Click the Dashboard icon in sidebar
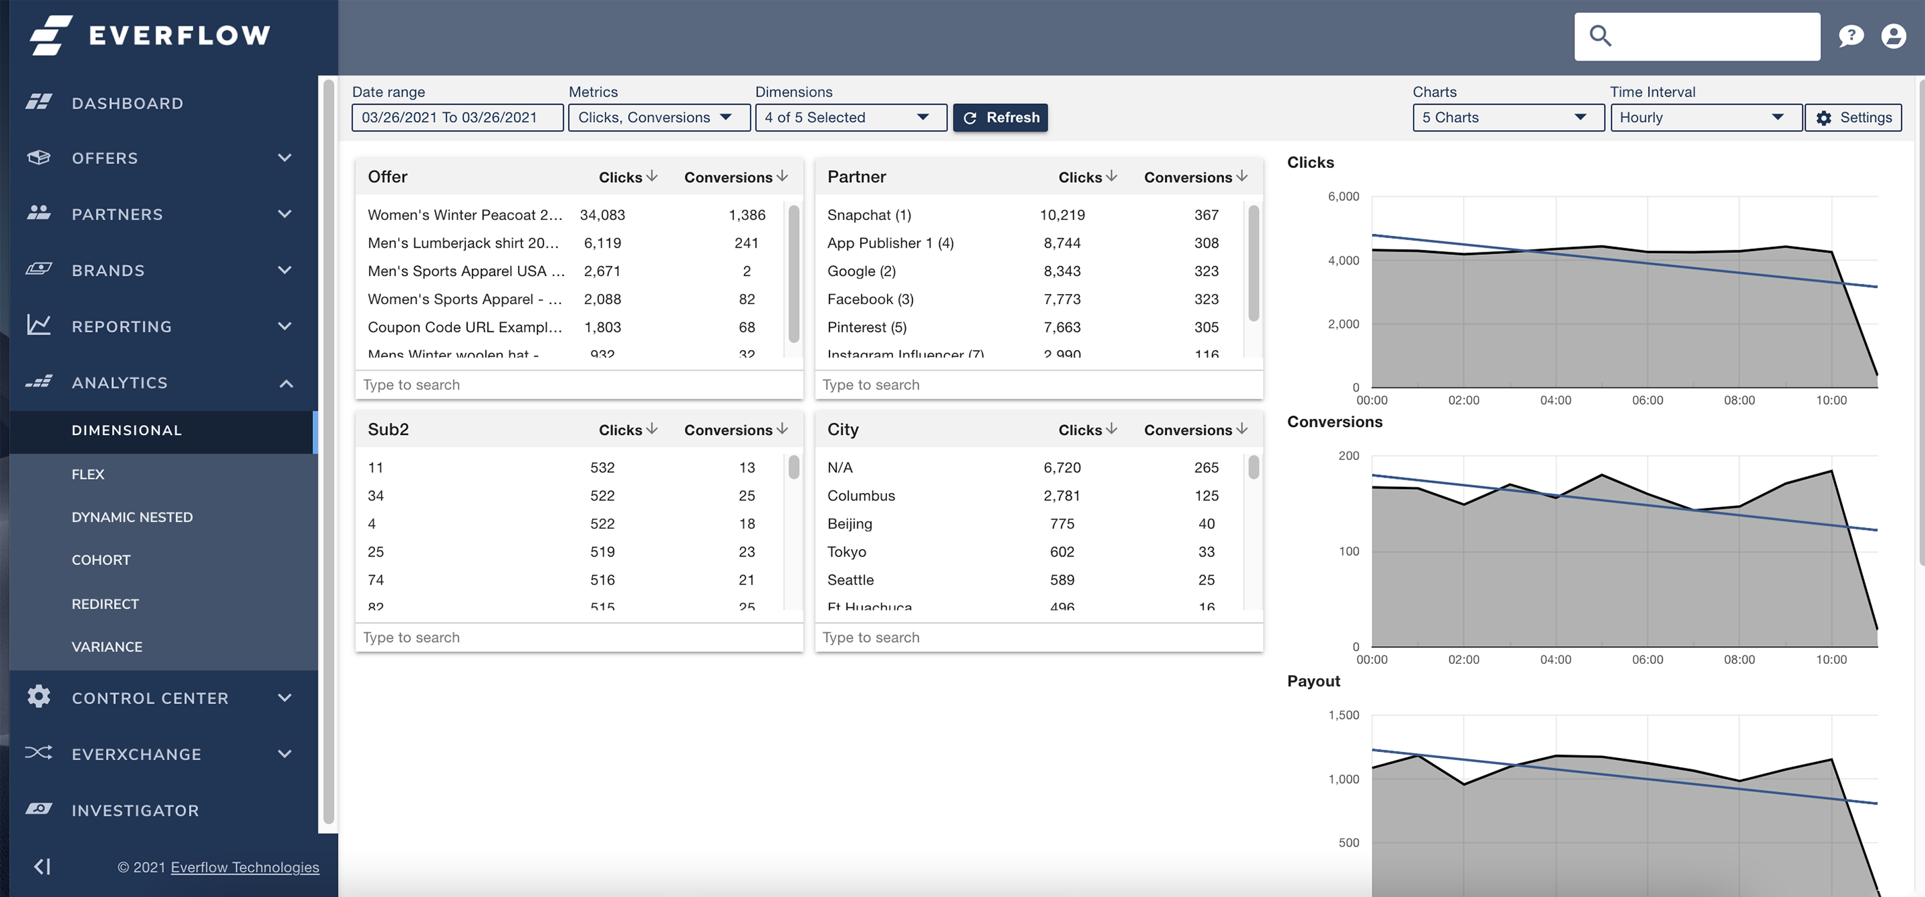The width and height of the screenshot is (1925, 897). pos(39,102)
